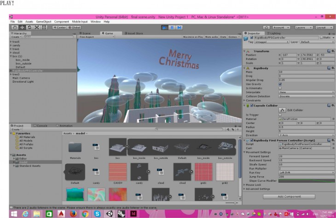This screenshot has width=336, height=218.
Task: Select the Hand tool in toolbar
Action: pos(15,28)
